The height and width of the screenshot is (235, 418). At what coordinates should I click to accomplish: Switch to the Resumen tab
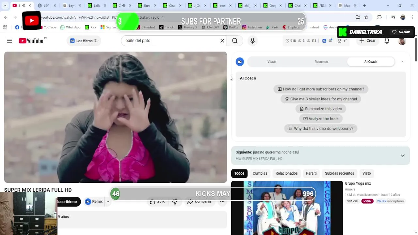tap(321, 62)
